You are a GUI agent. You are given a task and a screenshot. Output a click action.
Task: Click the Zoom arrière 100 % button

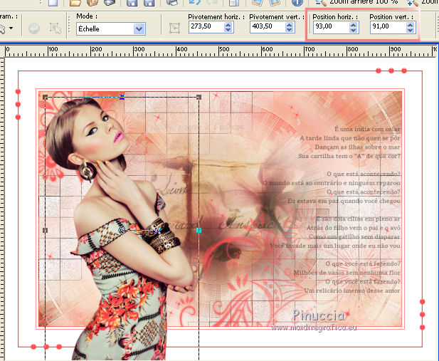356,2
